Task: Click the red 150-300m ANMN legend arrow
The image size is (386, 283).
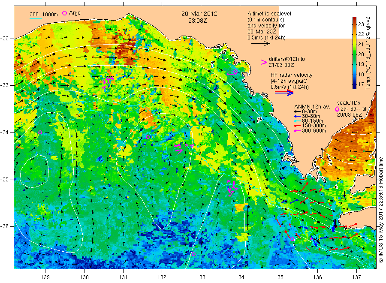Action: point(298,126)
